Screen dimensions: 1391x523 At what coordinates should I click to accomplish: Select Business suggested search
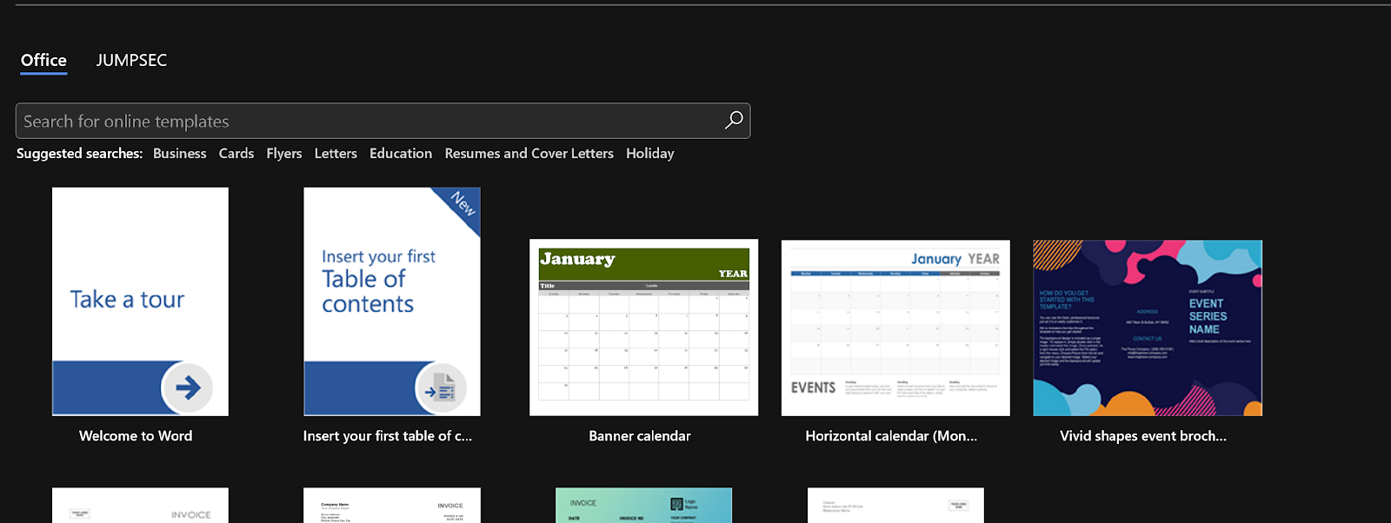point(180,153)
